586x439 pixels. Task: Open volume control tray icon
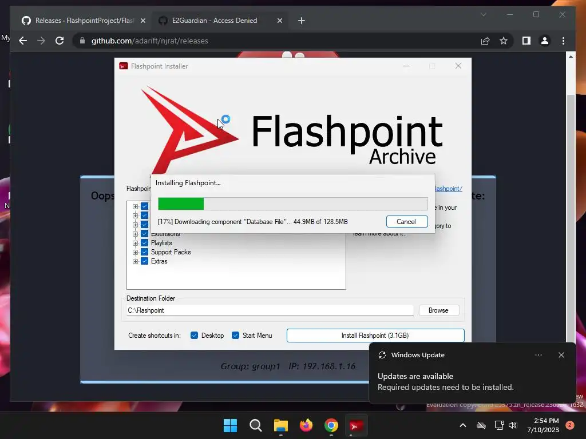pyautogui.click(x=513, y=425)
